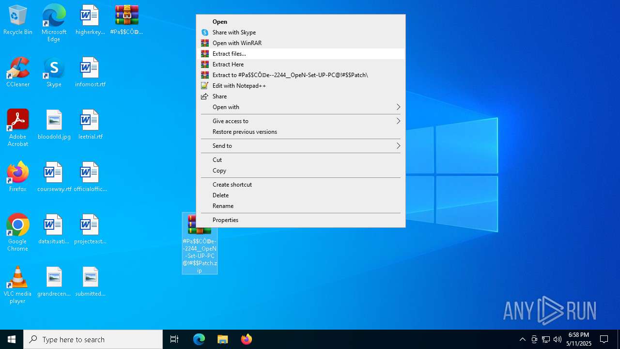Open Task View on the taskbar
The height and width of the screenshot is (349, 620).
(174, 339)
